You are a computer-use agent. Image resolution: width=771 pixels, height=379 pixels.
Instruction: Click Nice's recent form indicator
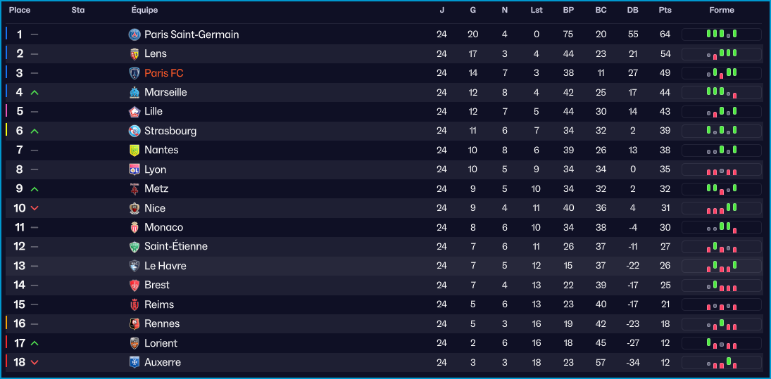pyautogui.click(x=722, y=208)
